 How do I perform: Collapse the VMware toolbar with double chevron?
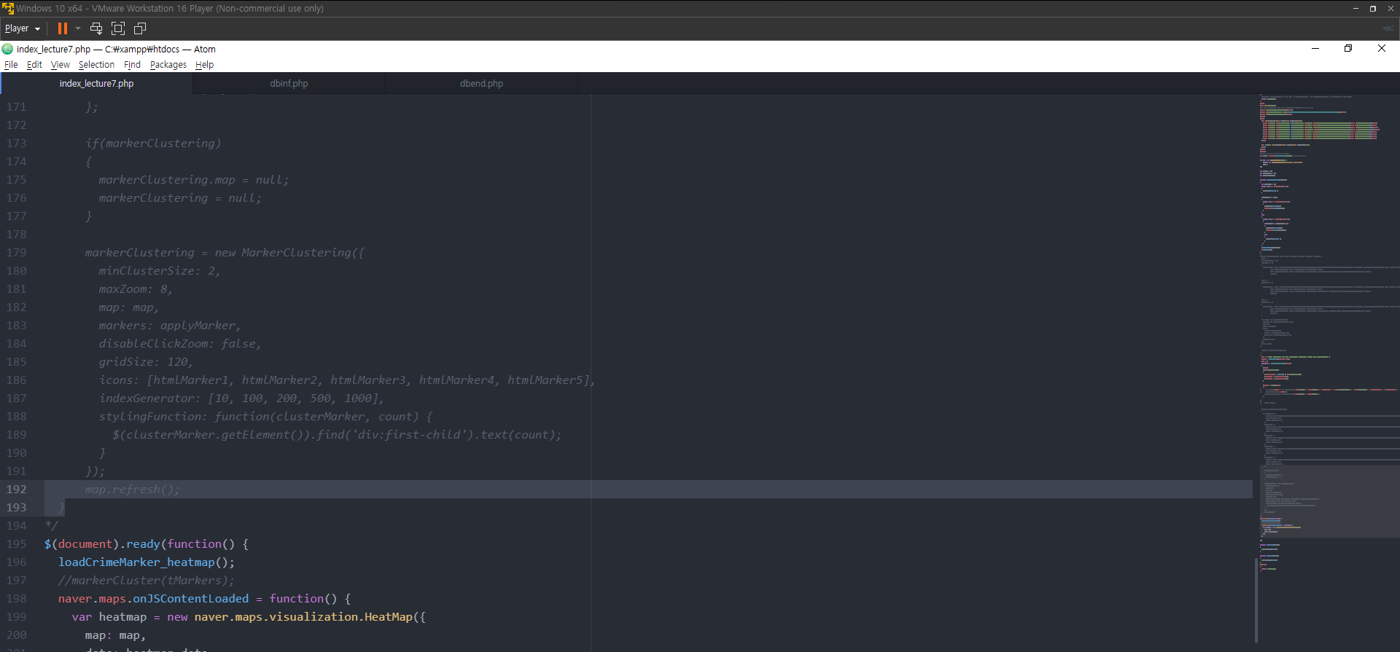point(1387,28)
